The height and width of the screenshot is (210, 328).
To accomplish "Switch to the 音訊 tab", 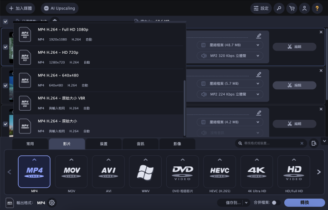I will 141,143.
